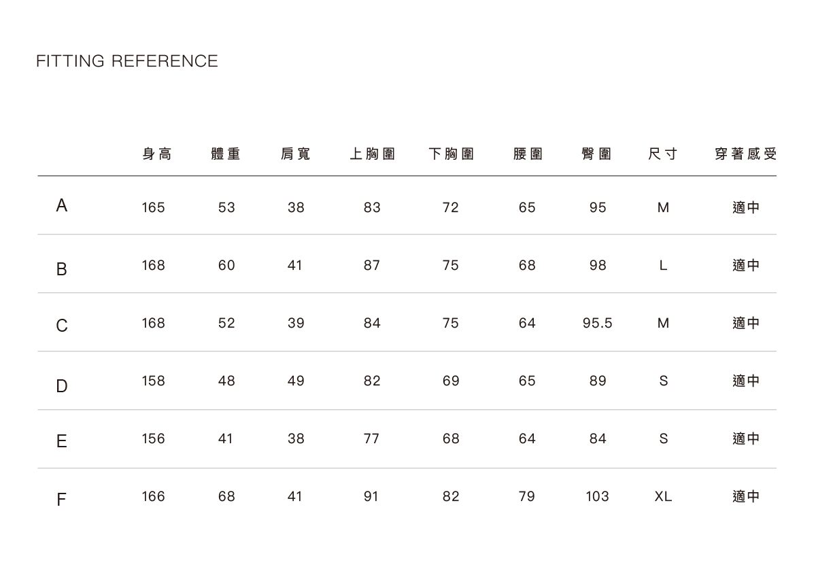The height and width of the screenshot is (571, 816).
Task: Click the 下胸圍 column header
Action: click(x=451, y=154)
